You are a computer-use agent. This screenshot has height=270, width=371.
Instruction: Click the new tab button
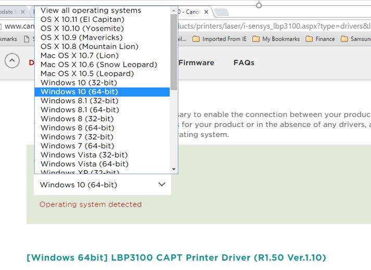(221, 12)
